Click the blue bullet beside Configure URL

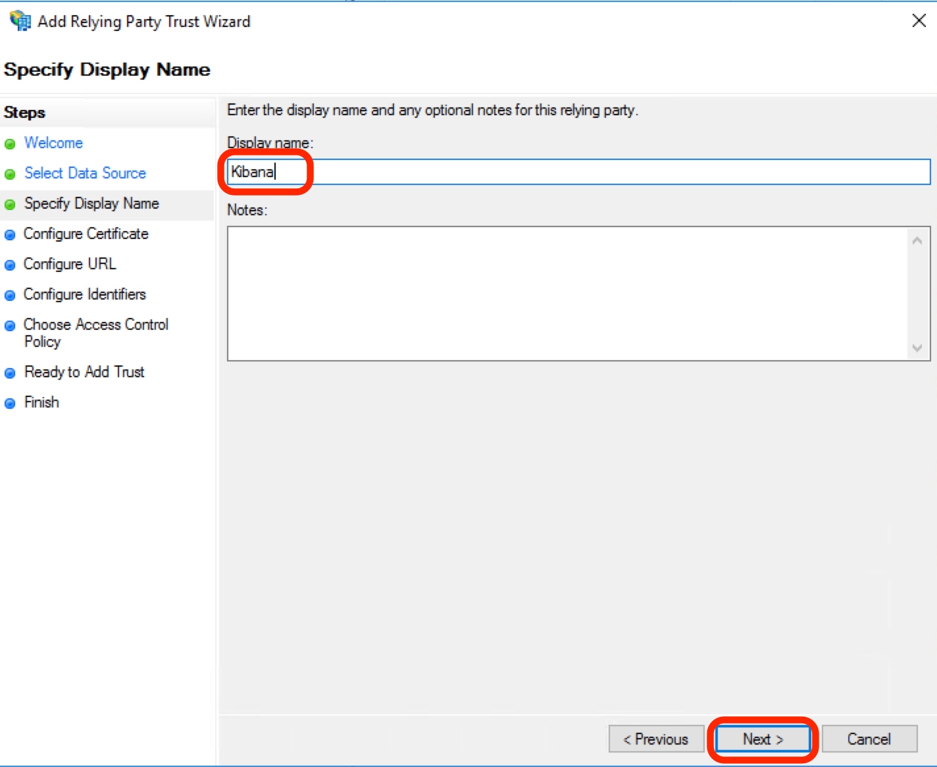(10, 265)
